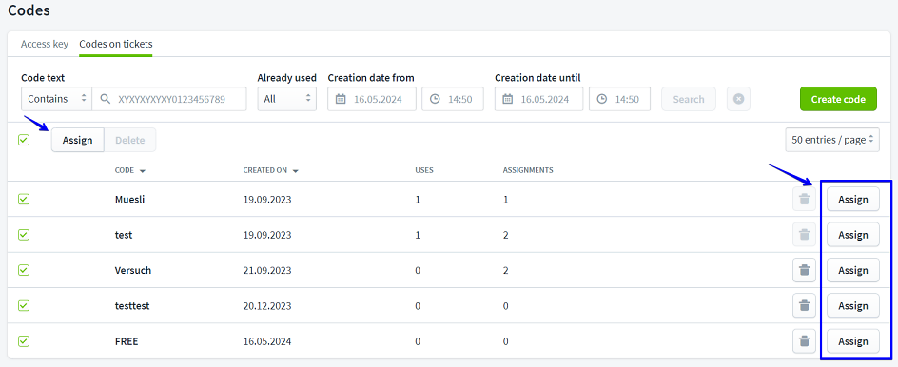Click the Search button
This screenshot has height=367, width=898.
click(x=689, y=99)
